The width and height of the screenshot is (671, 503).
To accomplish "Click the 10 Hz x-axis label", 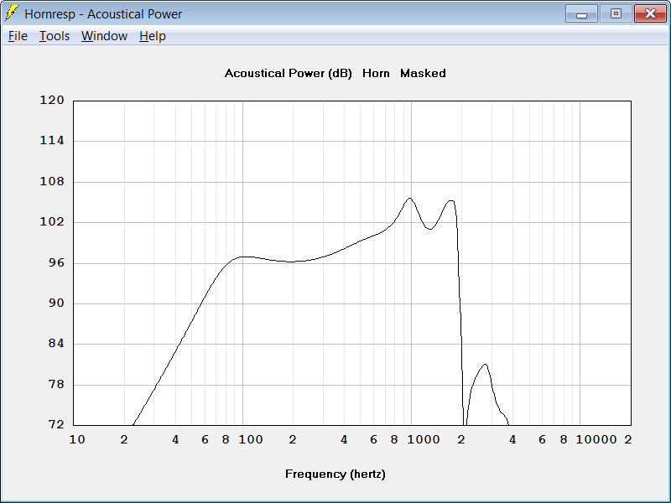I will click(77, 439).
